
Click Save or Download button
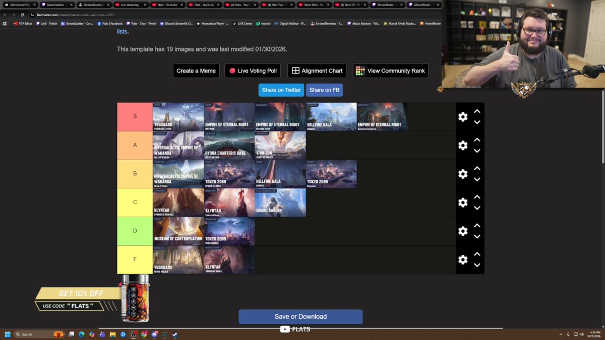300,316
